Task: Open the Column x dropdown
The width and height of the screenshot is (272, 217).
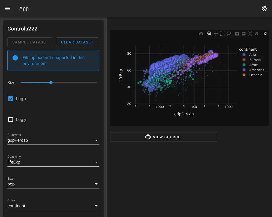Action: point(53,140)
